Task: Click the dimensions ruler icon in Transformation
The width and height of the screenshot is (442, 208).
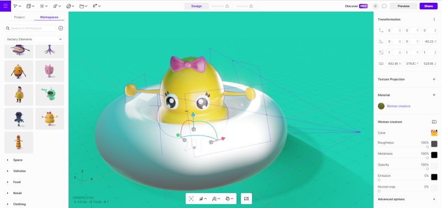Action: pos(381,64)
